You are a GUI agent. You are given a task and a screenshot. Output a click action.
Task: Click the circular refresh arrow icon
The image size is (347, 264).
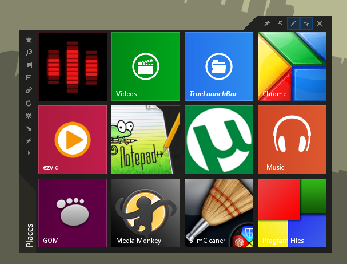tap(29, 103)
